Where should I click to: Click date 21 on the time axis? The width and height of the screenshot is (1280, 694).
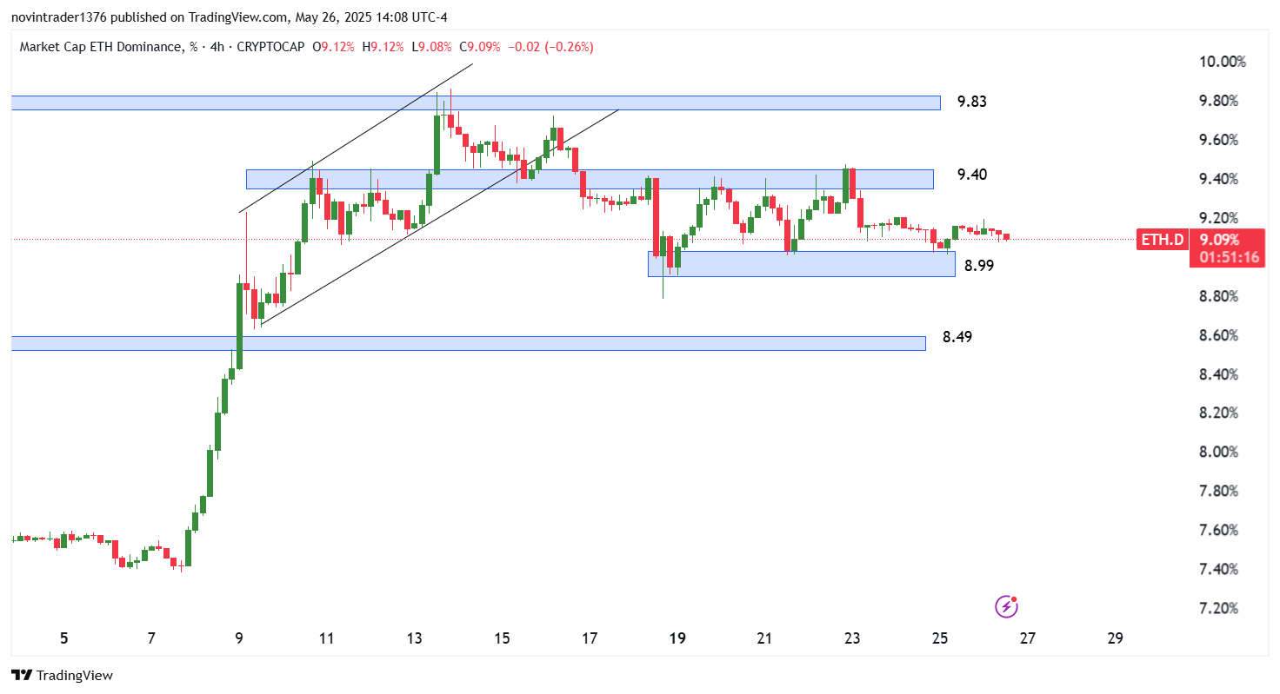765,638
